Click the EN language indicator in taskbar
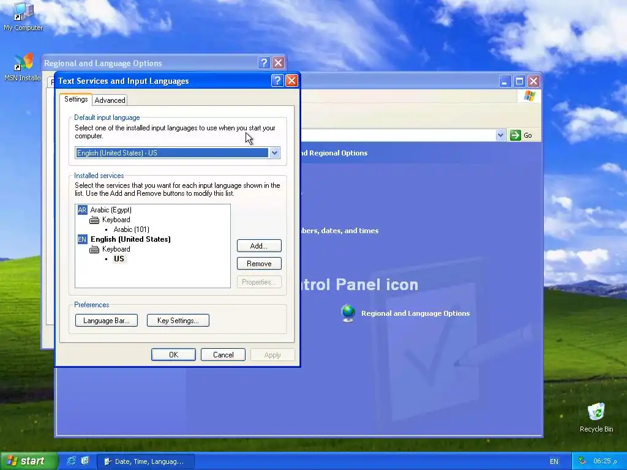Image resolution: width=627 pixels, height=470 pixels. [554, 461]
